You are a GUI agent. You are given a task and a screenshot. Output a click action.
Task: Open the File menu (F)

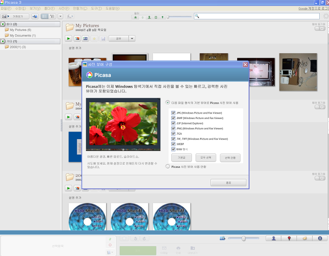tap(6, 8)
